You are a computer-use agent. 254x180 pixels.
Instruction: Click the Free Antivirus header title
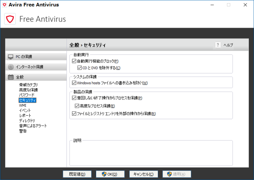[x=43, y=19]
